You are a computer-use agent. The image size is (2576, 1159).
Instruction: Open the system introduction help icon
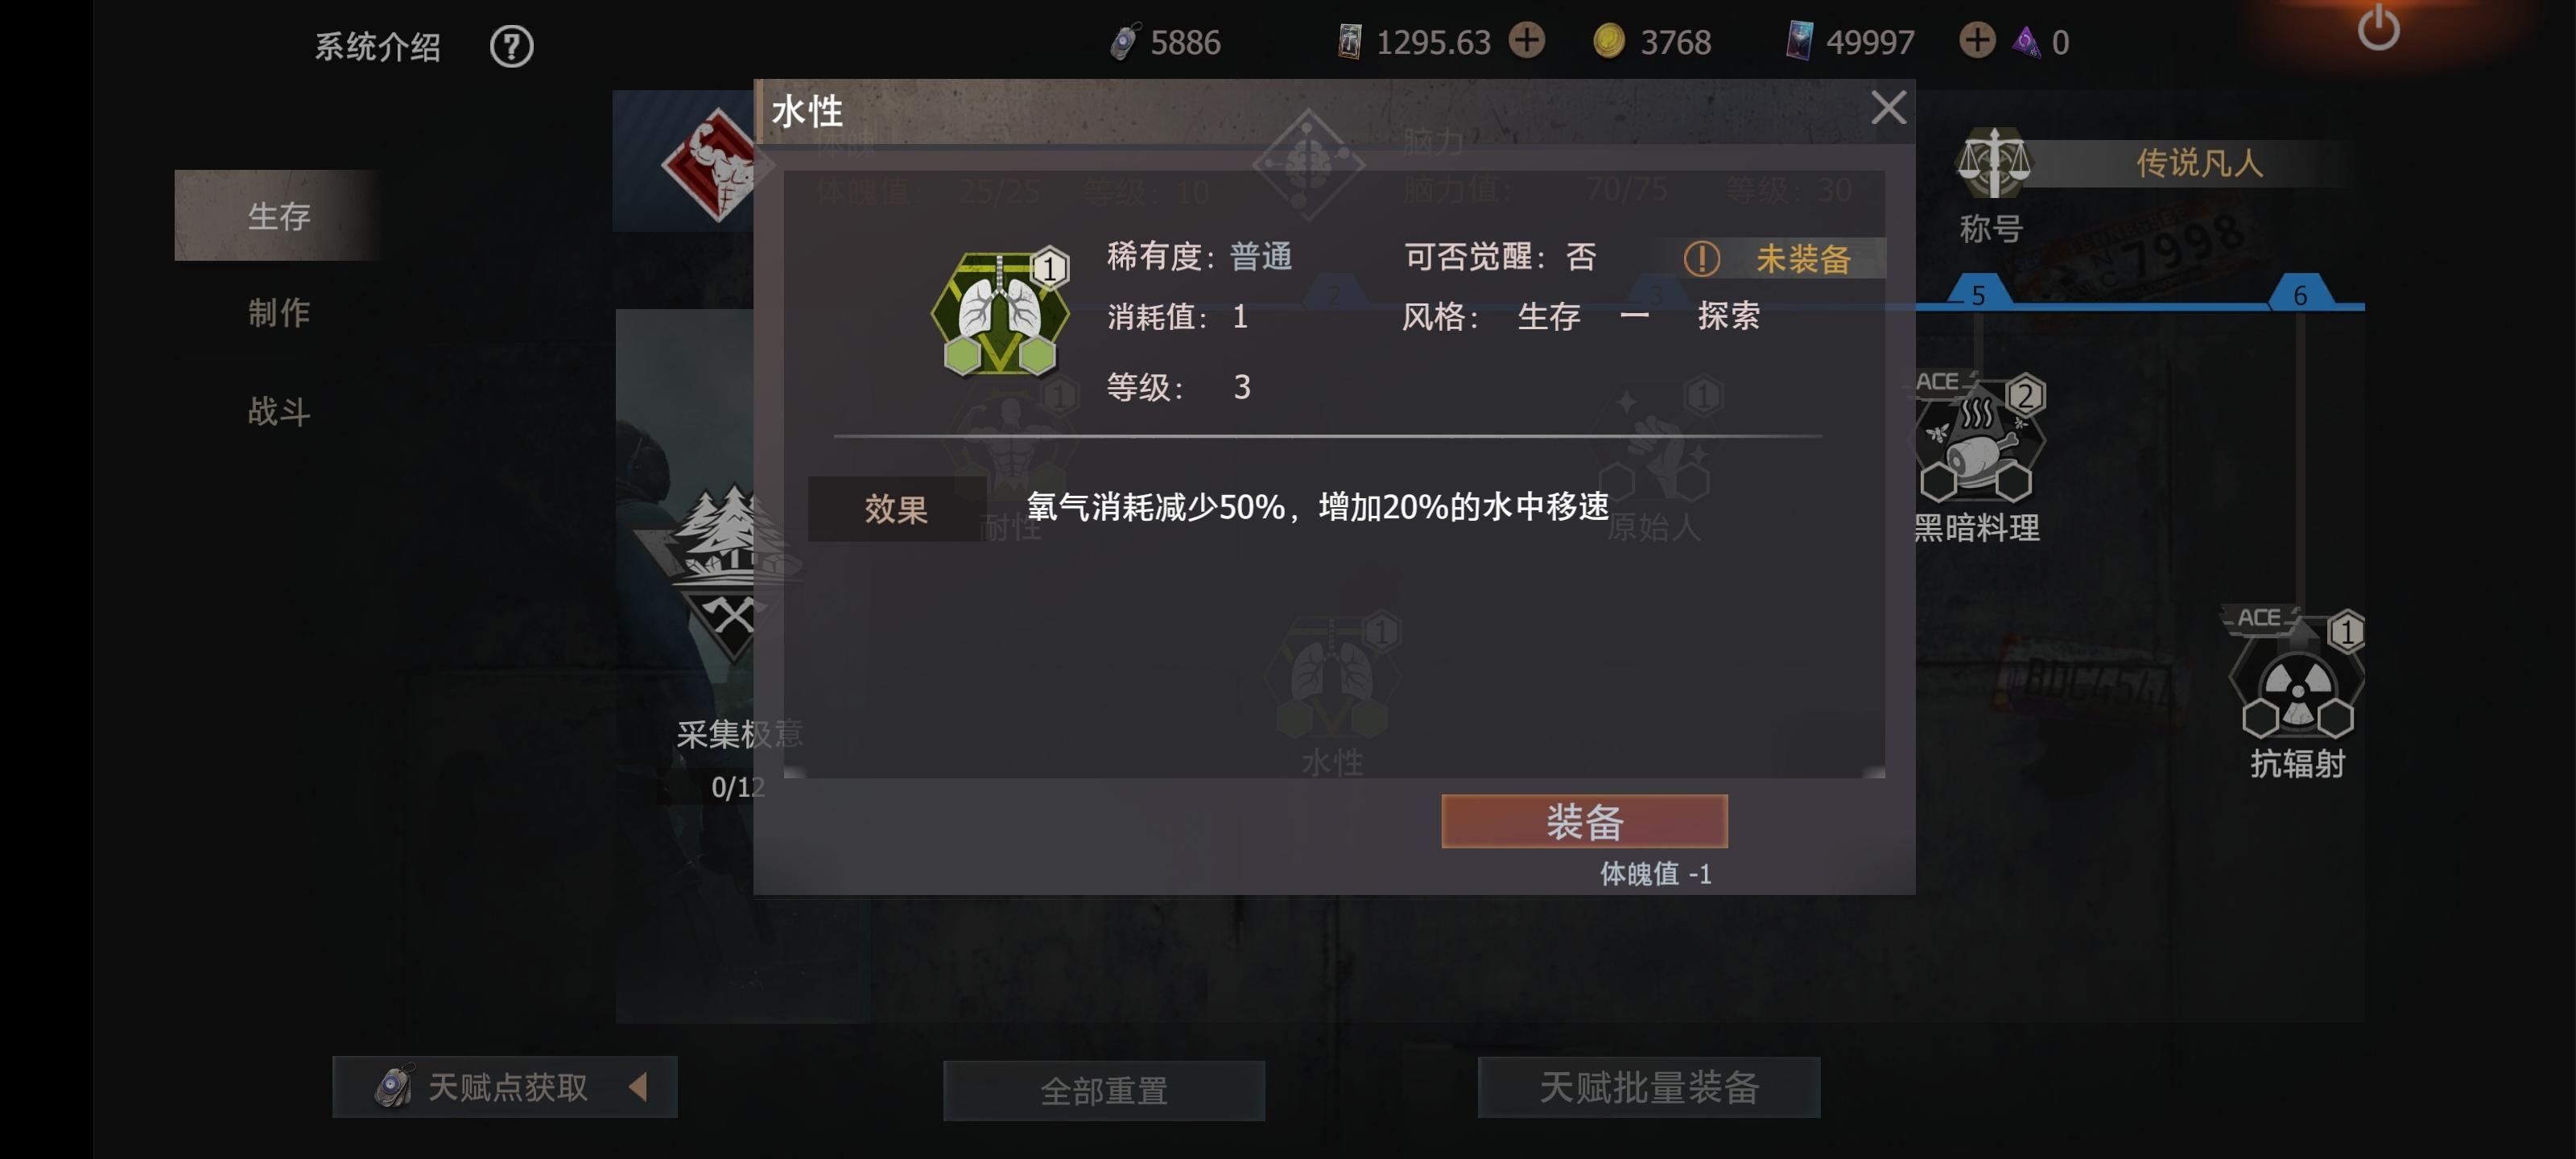(511, 46)
